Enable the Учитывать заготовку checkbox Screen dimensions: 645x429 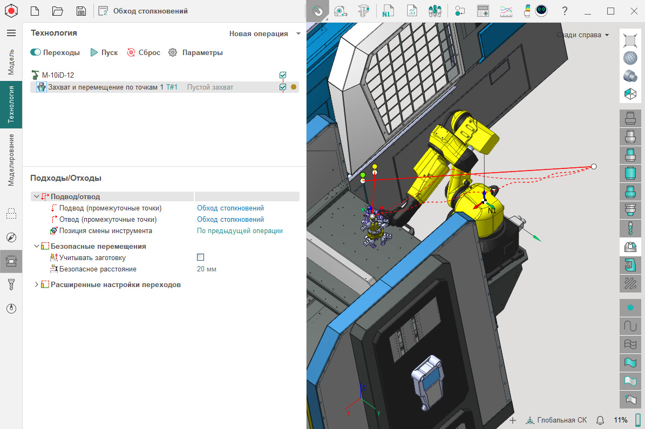[201, 257]
